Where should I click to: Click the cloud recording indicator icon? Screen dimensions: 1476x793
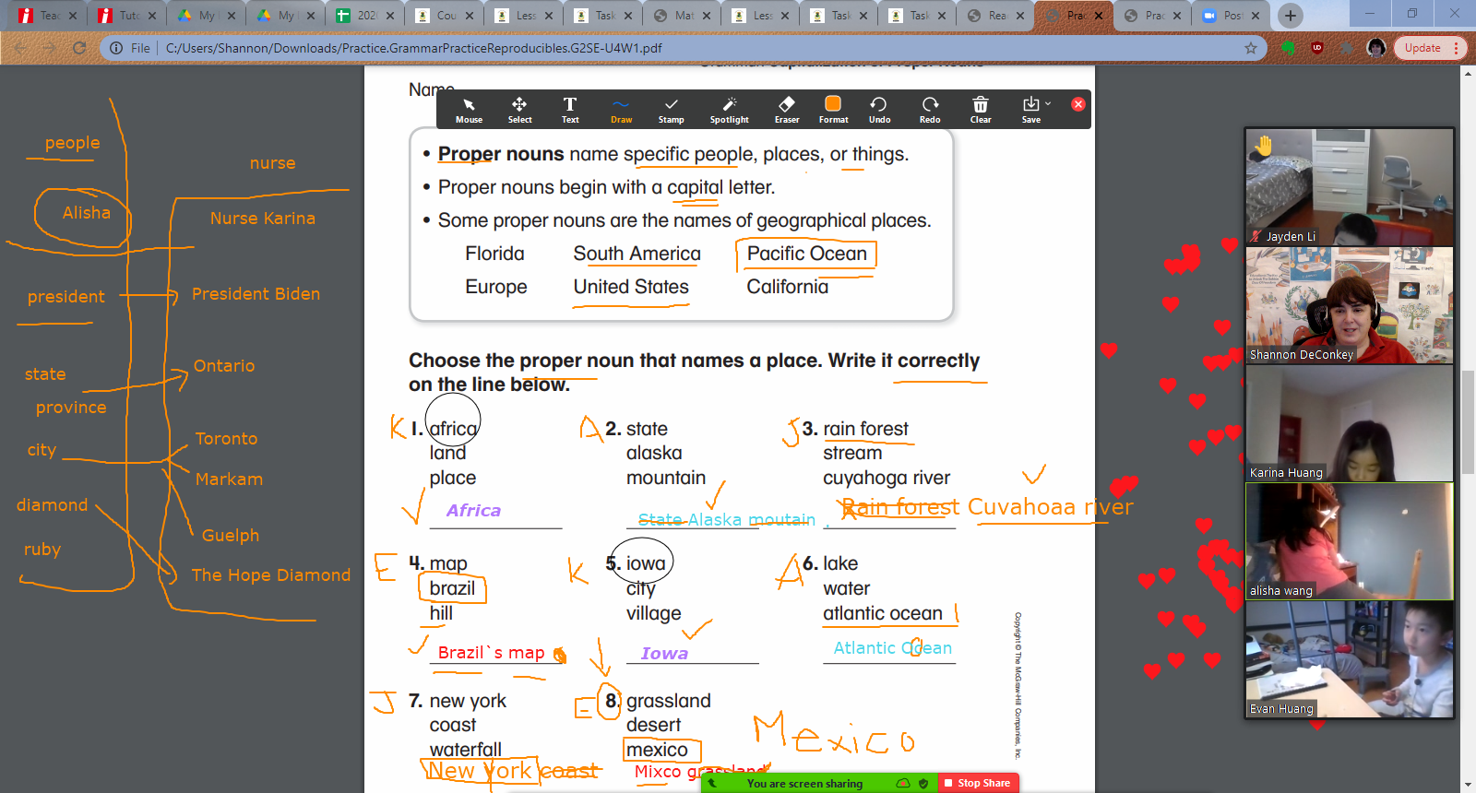point(903,784)
